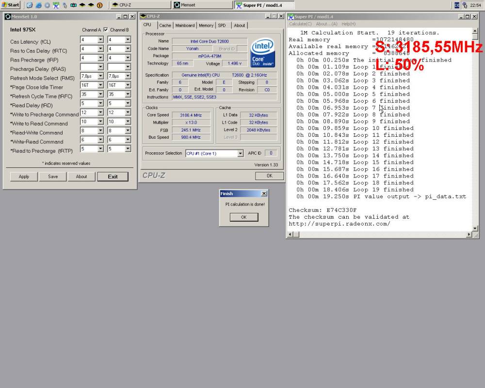Open the About tab in CPU-Z
Image resolution: width=485 pixels, height=388 pixels.
tap(240, 25)
